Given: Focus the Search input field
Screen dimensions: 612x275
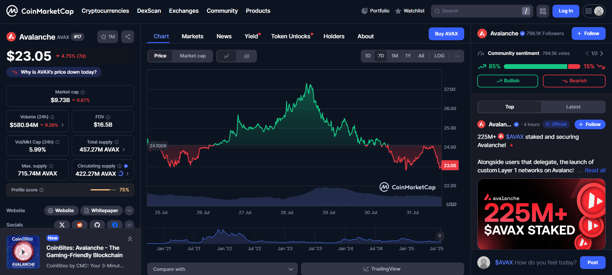Looking at the screenshot, I should click(482, 11).
